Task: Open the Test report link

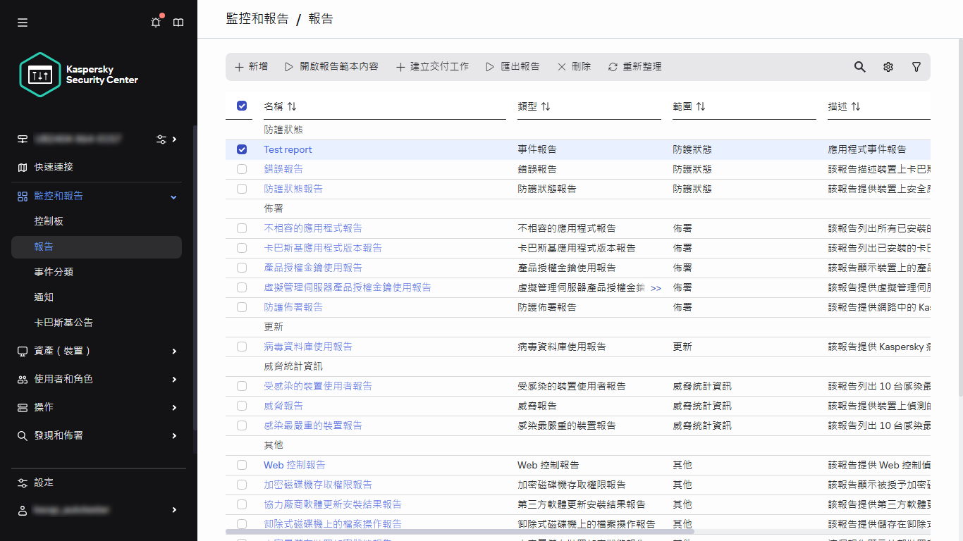Action: pyautogui.click(x=288, y=149)
